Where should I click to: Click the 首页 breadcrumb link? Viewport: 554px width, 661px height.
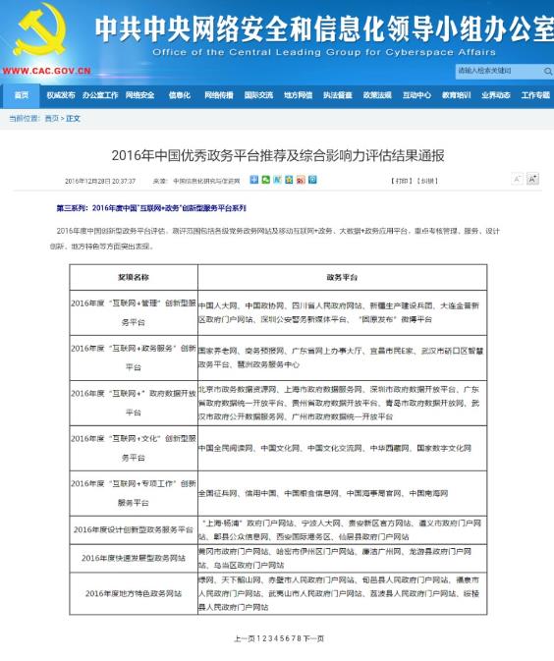coord(52,119)
